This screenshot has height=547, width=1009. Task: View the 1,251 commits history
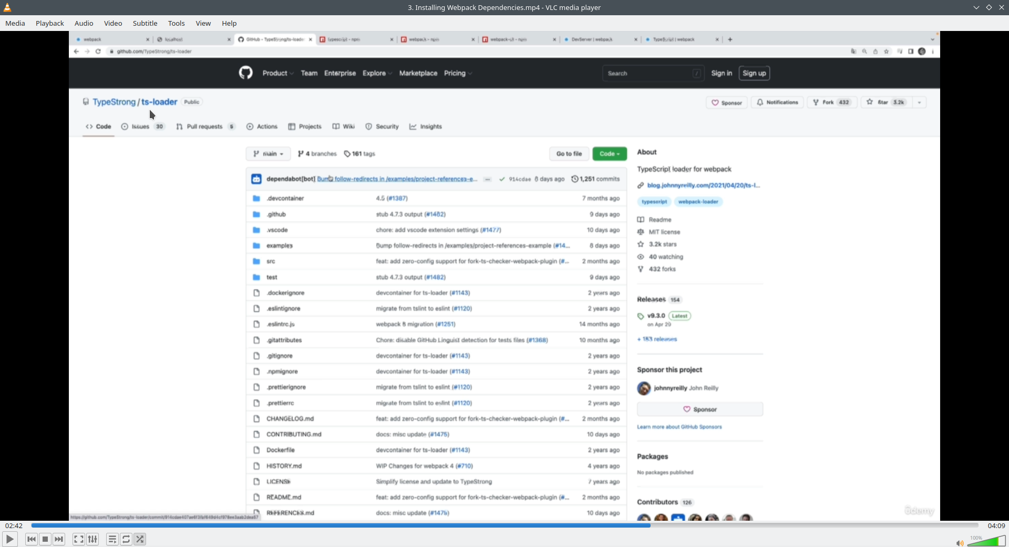pos(595,179)
